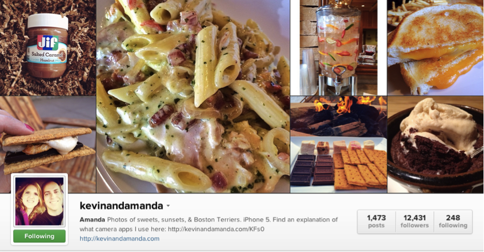Click the kevinandamanda username heading
The width and height of the screenshot is (484, 252).
pyautogui.click(x=121, y=205)
